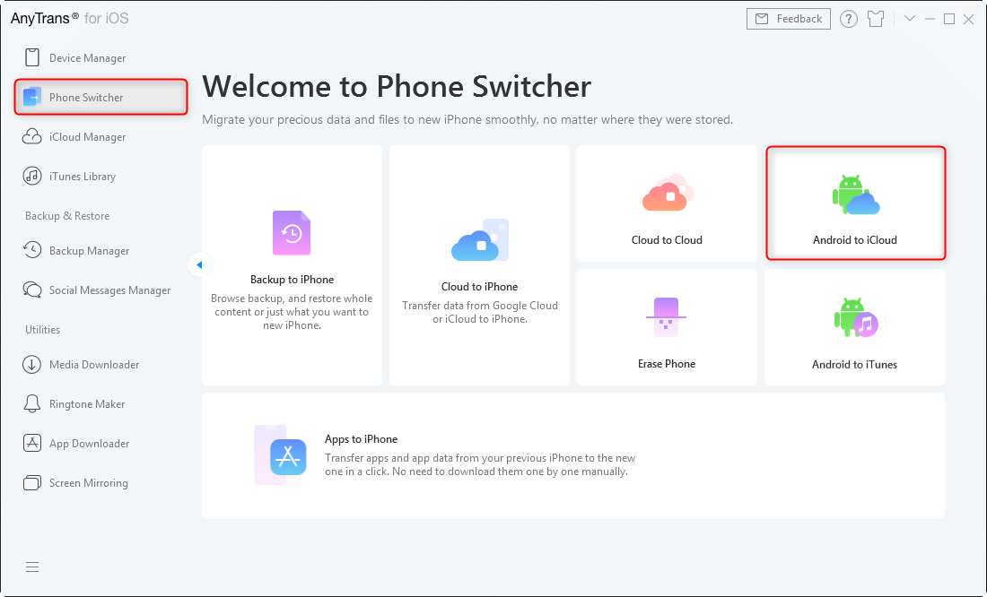Open the Apps to iPhone title
The image size is (987, 597).
click(x=362, y=439)
